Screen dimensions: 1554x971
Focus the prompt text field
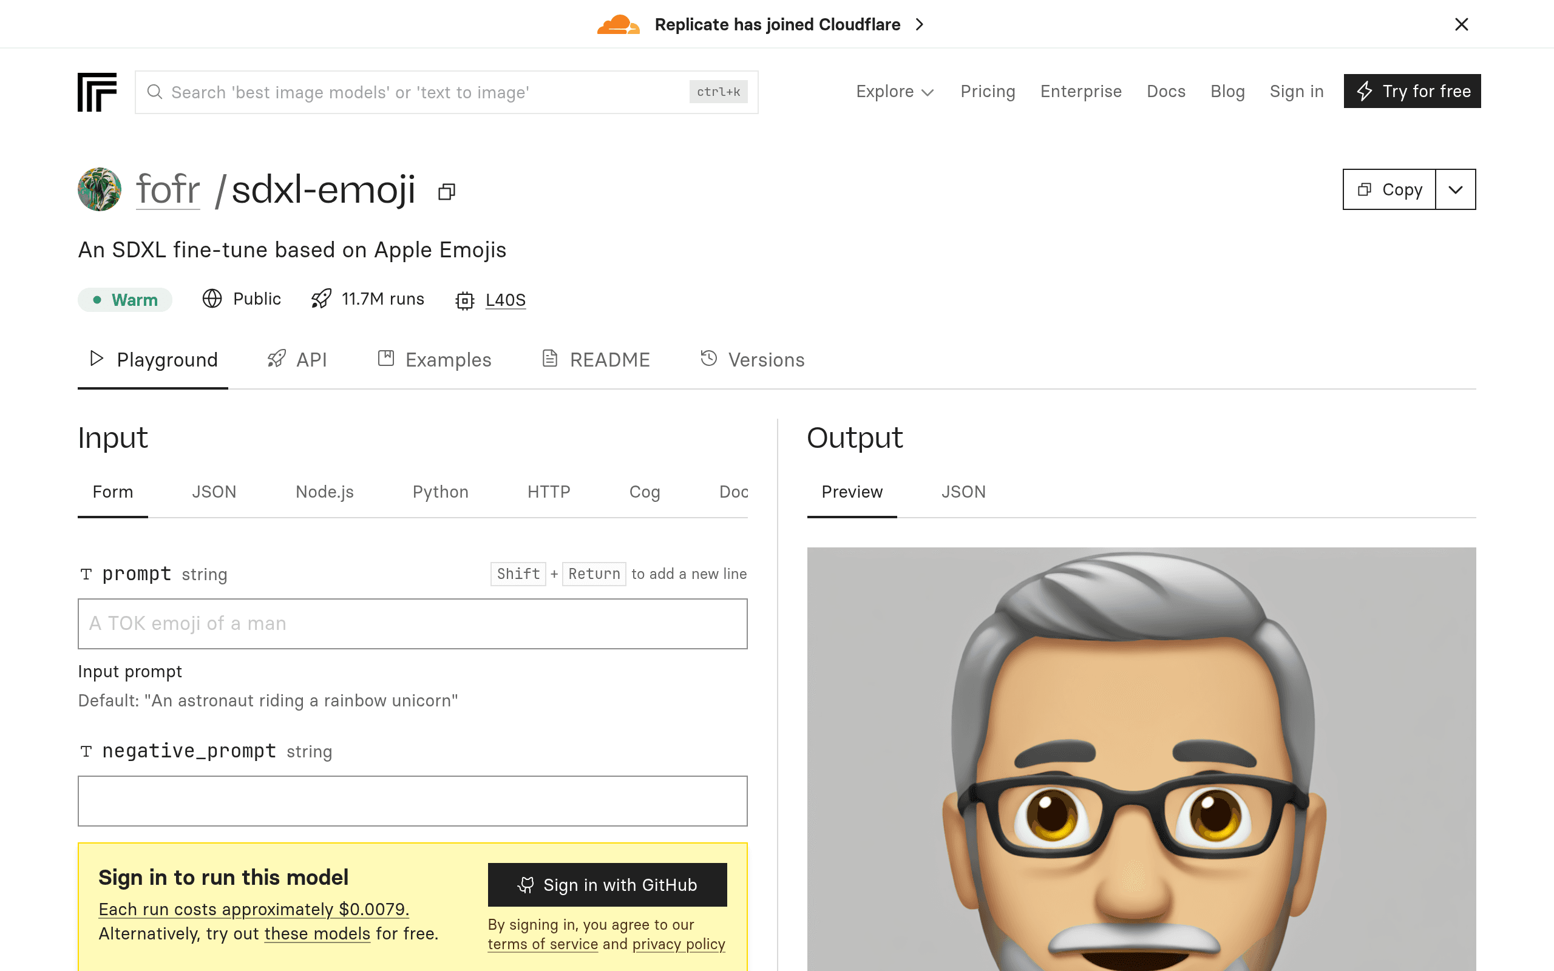pos(413,624)
